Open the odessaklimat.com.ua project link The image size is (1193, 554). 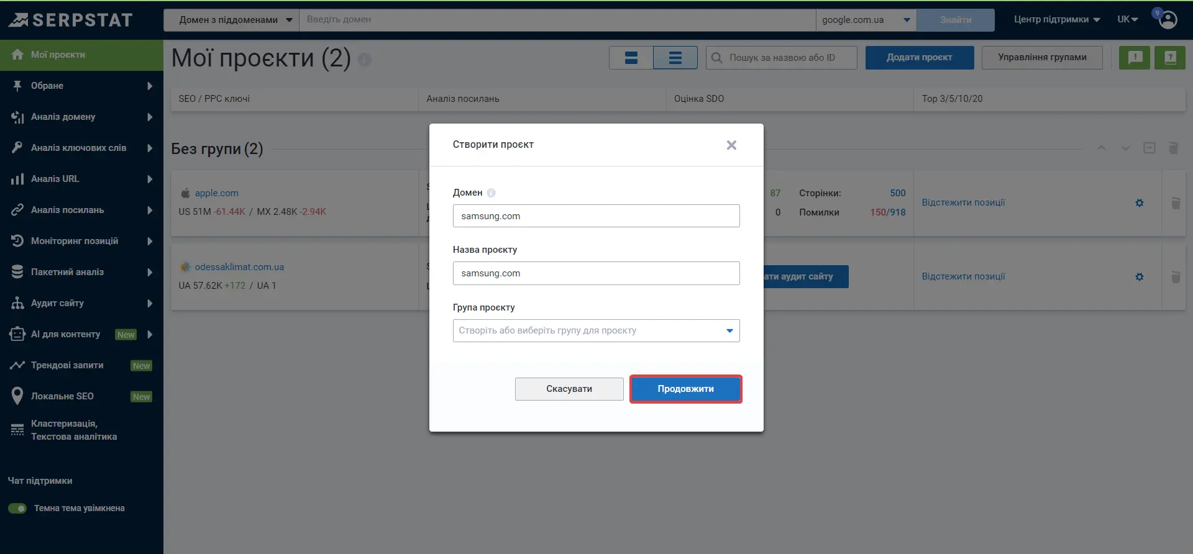point(239,268)
